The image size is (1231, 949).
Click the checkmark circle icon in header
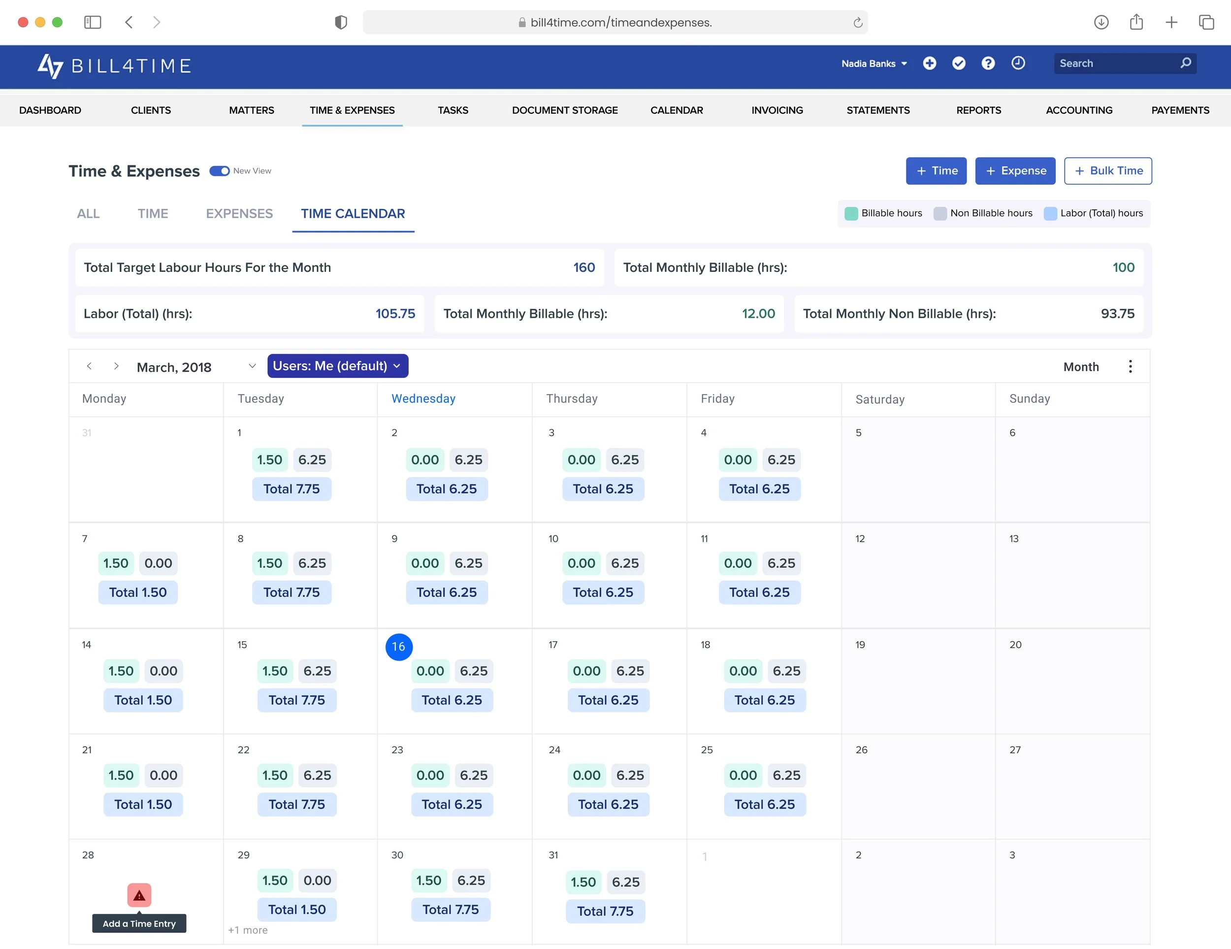[958, 63]
